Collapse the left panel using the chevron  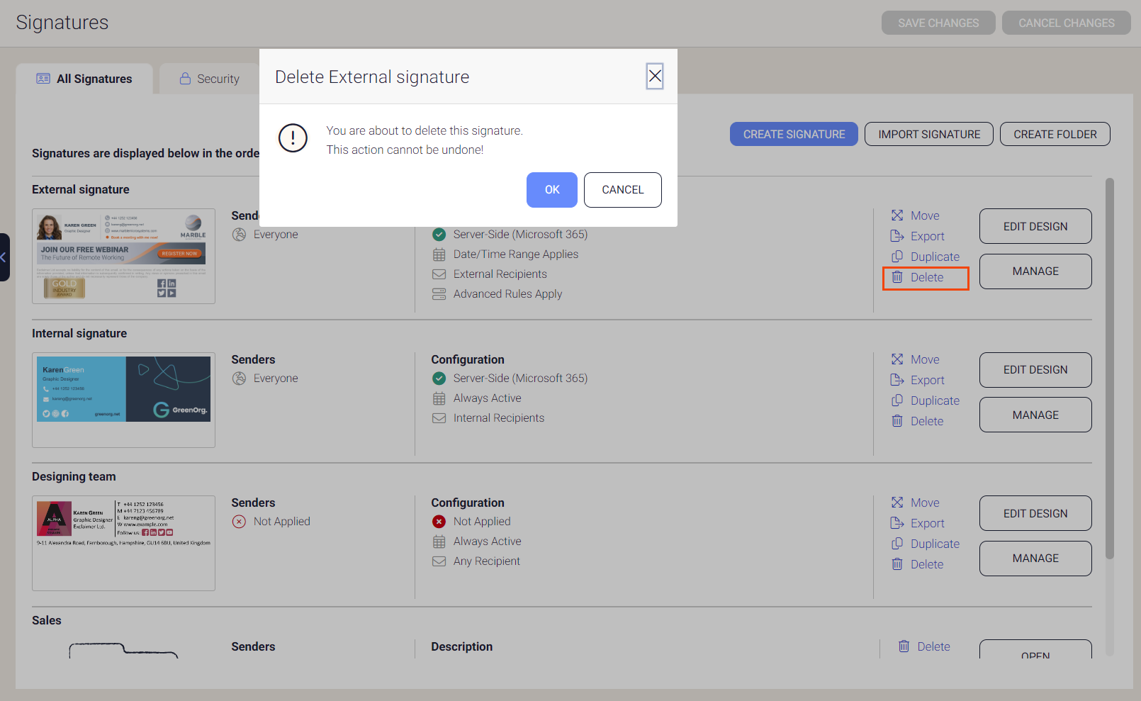(x=4, y=257)
